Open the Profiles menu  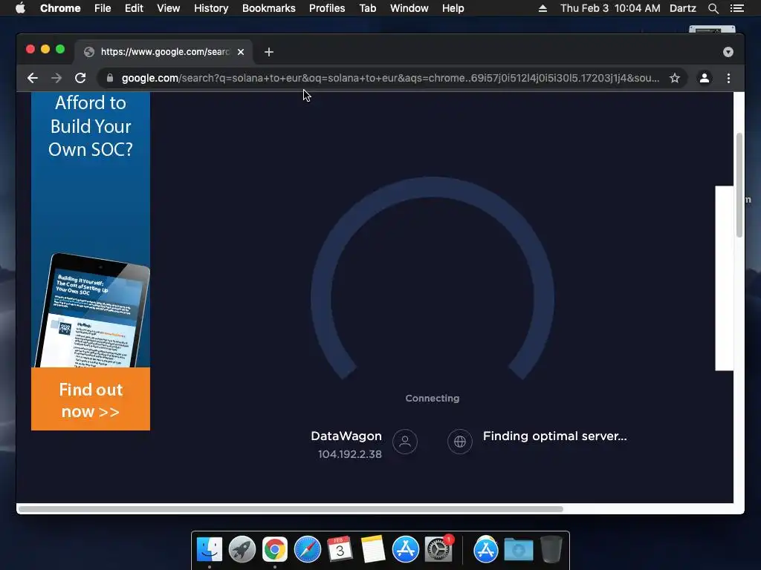pos(327,8)
